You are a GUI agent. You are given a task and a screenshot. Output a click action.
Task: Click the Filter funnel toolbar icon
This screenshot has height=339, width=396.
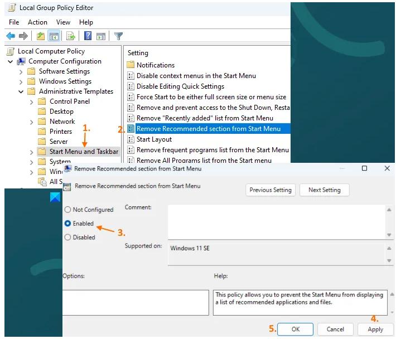[118, 36]
